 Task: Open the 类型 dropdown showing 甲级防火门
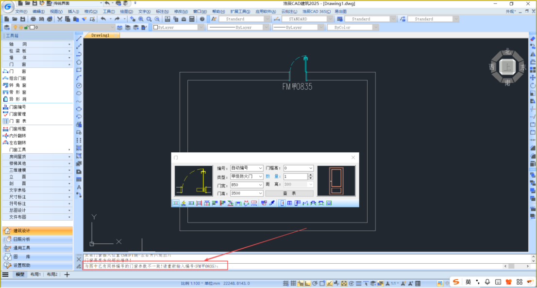(247, 176)
